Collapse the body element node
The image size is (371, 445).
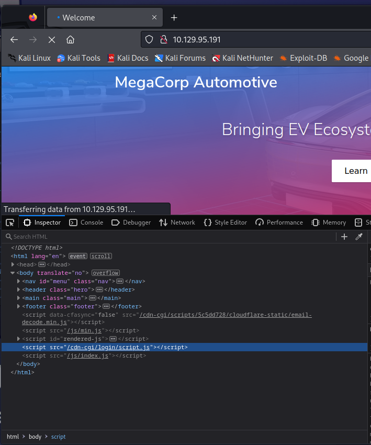[13, 273]
